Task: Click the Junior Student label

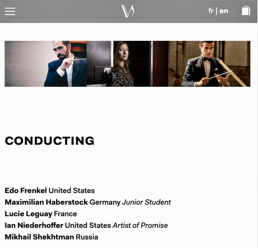Action: [x=146, y=202]
